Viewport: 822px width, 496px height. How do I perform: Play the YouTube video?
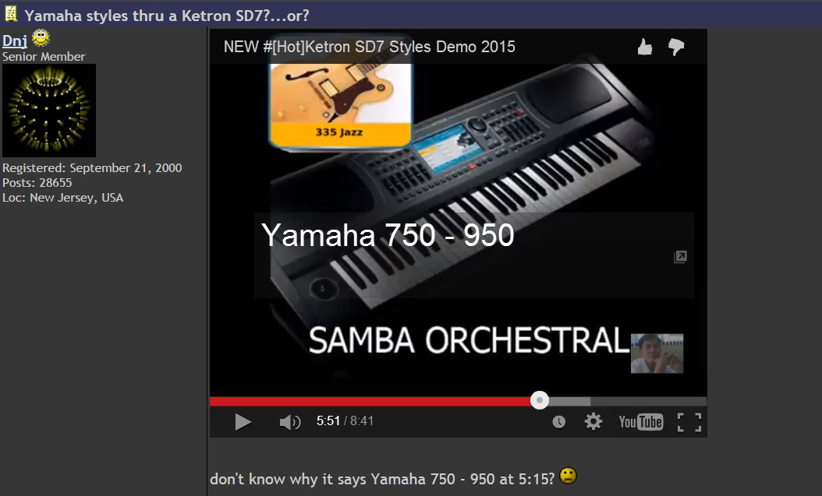click(243, 422)
